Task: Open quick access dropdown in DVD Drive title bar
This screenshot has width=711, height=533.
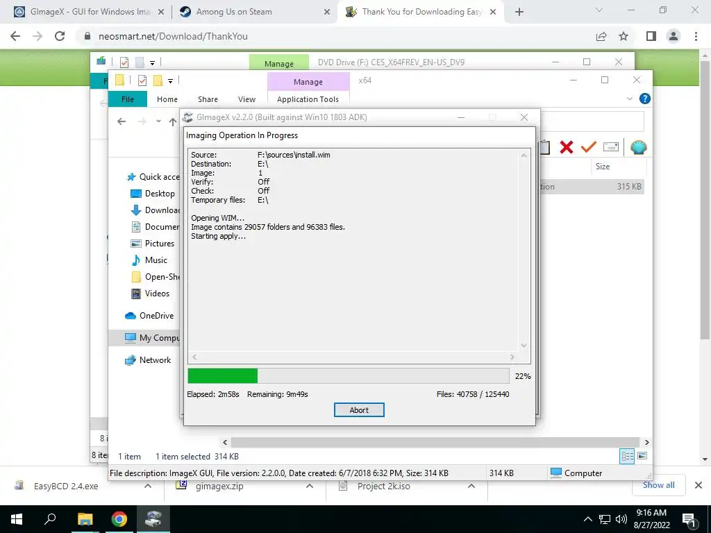Action: tap(152, 62)
